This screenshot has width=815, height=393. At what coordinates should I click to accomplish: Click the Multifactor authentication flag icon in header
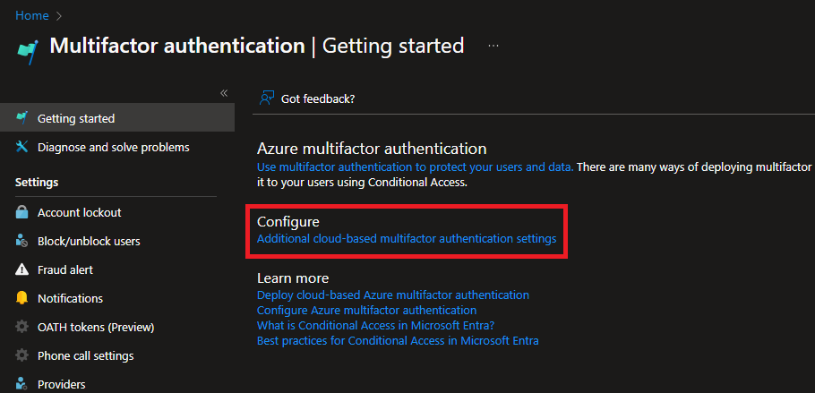tap(28, 53)
